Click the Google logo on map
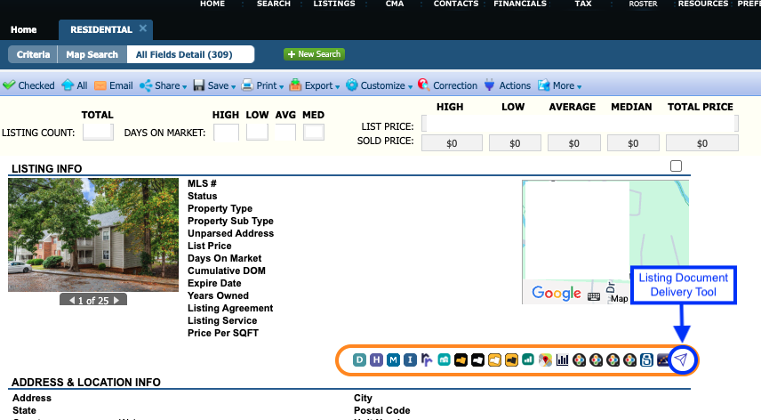 557,293
